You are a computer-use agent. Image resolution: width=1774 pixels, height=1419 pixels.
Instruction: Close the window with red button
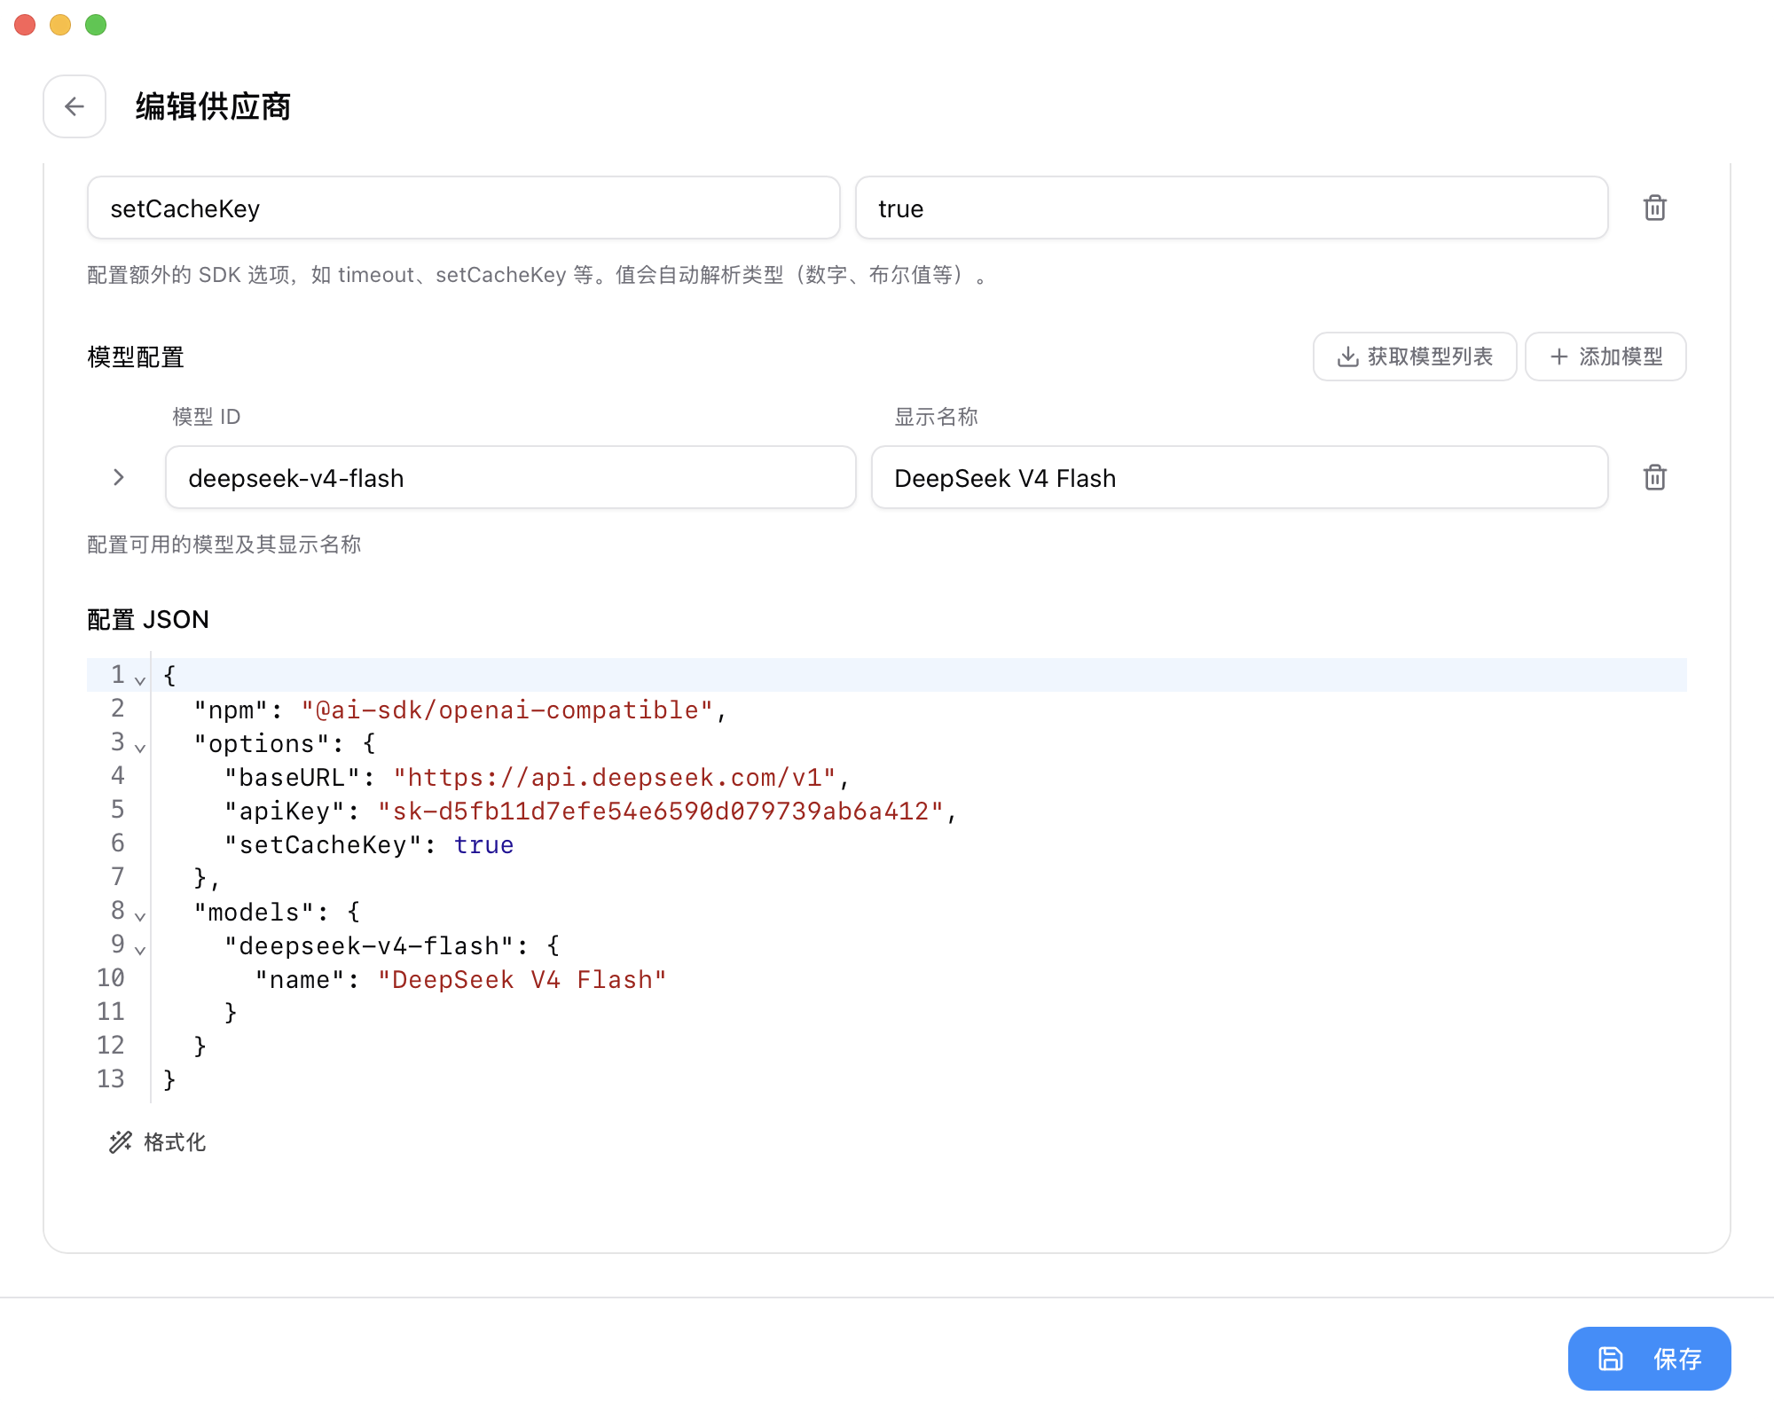[x=25, y=25]
